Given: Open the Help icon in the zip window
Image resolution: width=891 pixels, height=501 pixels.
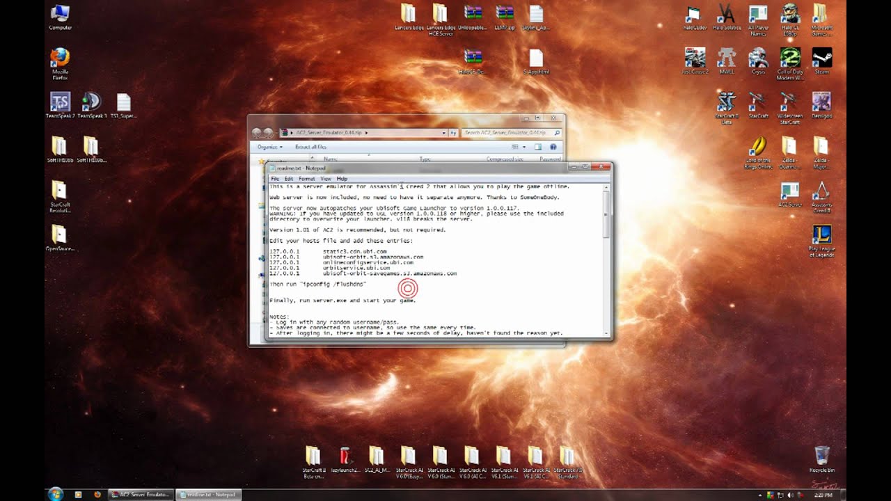Looking at the screenshot, I should tap(553, 147).
